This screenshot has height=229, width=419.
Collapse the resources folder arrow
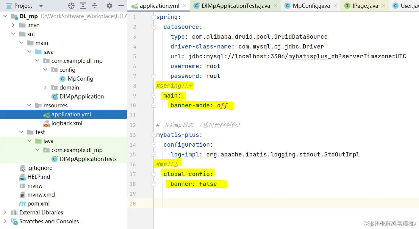29,106
